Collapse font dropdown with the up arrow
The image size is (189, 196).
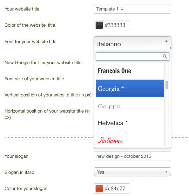tap(166, 41)
